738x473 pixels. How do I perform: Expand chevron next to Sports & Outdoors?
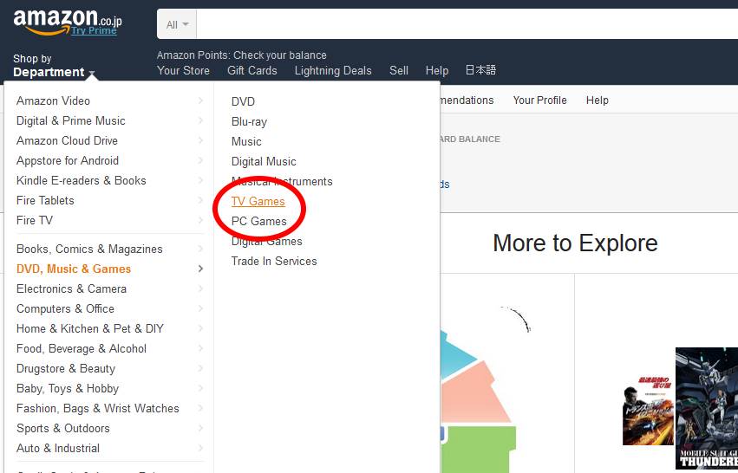tap(200, 428)
